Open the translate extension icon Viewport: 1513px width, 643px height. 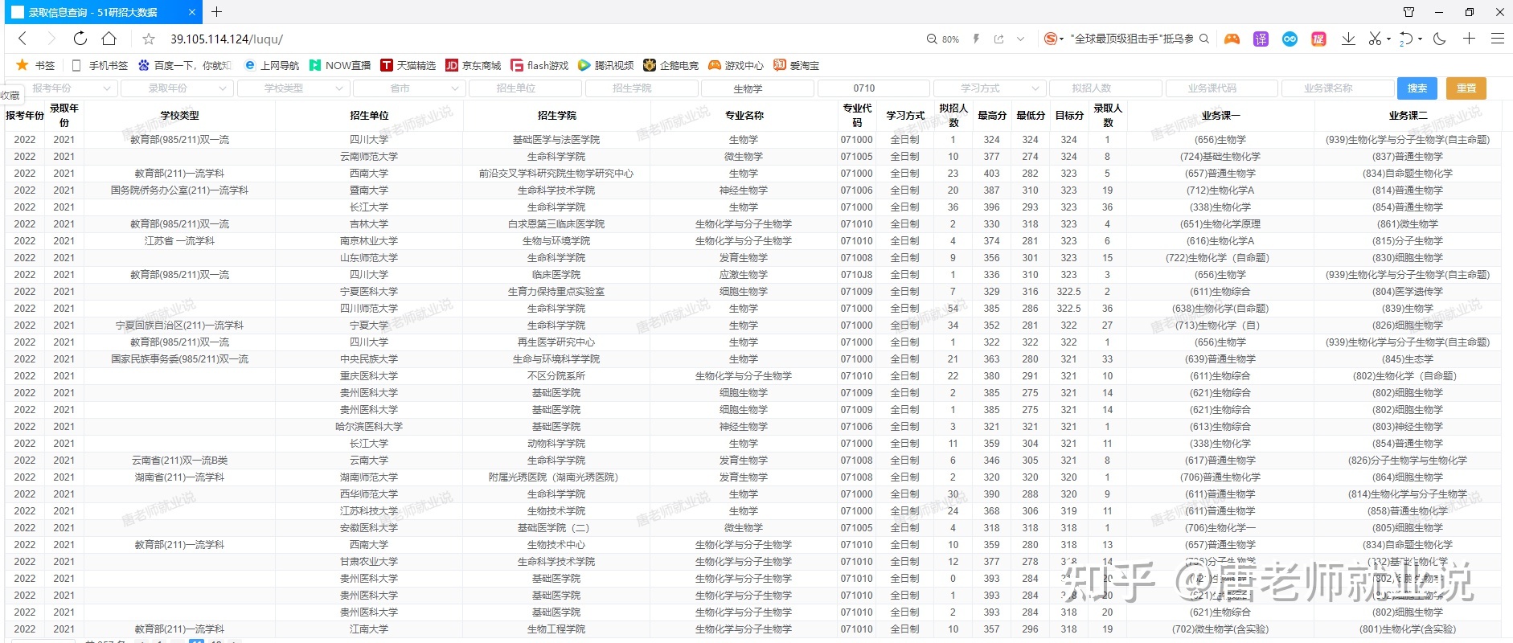click(1261, 39)
